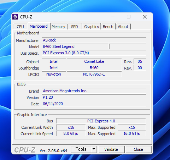170x160 pixels.
Task: Open the Memory tab
Action: (58, 27)
